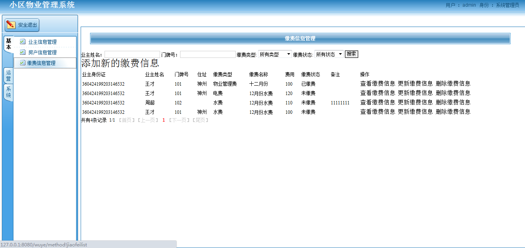Delete payment info for 电费 row
Image resolution: width=525 pixels, height=248 pixels.
tap(453, 93)
